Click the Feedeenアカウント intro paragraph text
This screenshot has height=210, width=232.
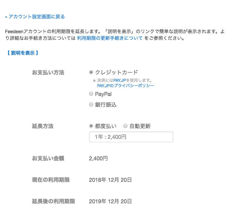[x=101, y=31]
